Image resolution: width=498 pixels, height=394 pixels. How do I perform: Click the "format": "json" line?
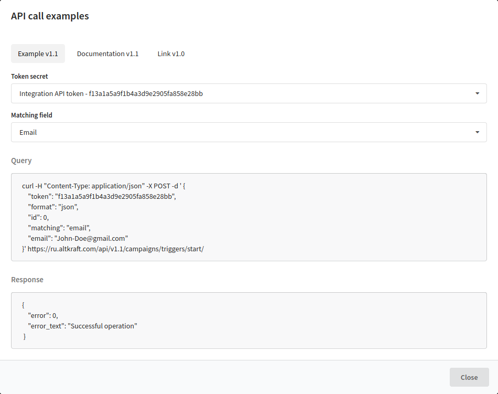(x=53, y=207)
